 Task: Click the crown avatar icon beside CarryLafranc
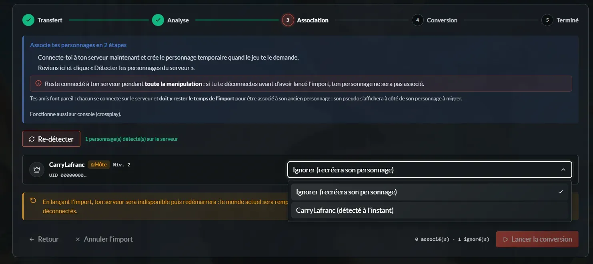click(37, 170)
